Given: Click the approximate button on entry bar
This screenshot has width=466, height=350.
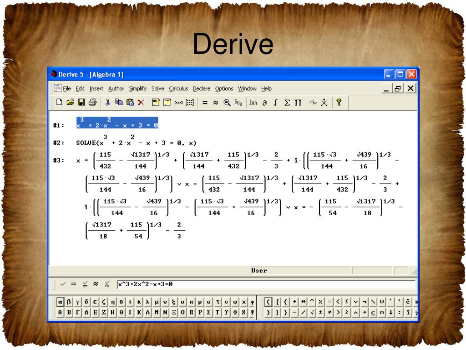Looking at the screenshot, I should (x=96, y=284).
